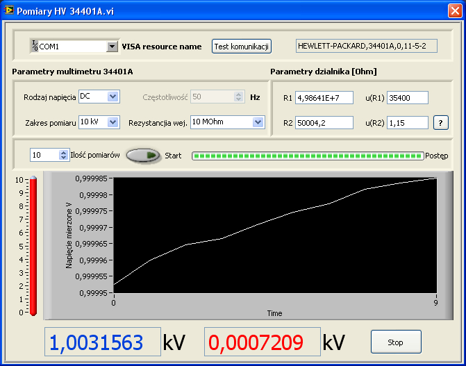
Task: Click the 0,999985 Y-axis maximum label
Action: point(91,178)
